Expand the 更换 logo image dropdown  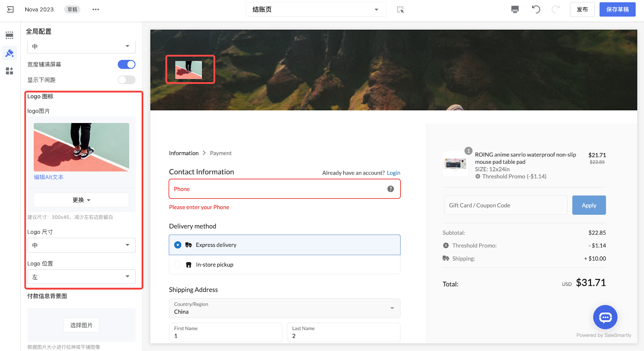tap(81, 200)
